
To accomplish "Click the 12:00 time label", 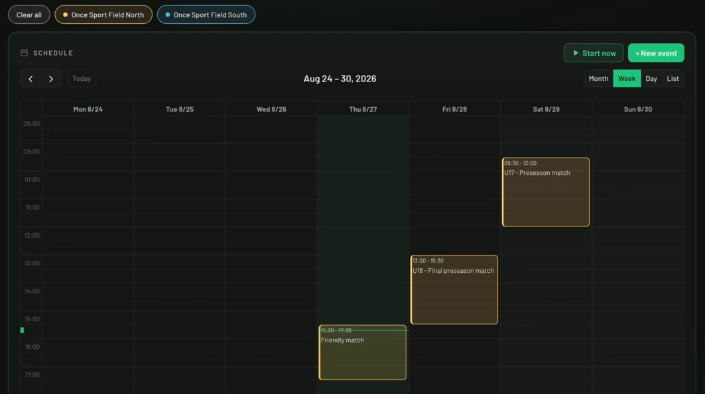I will (x=32, y=236).
